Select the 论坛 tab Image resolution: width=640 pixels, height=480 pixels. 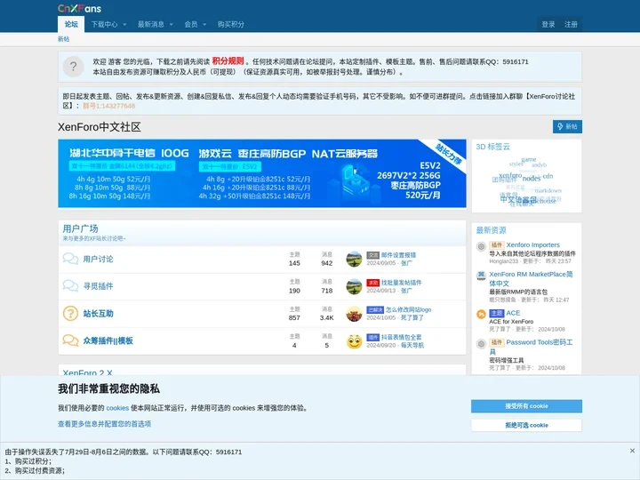coord(71,24)
